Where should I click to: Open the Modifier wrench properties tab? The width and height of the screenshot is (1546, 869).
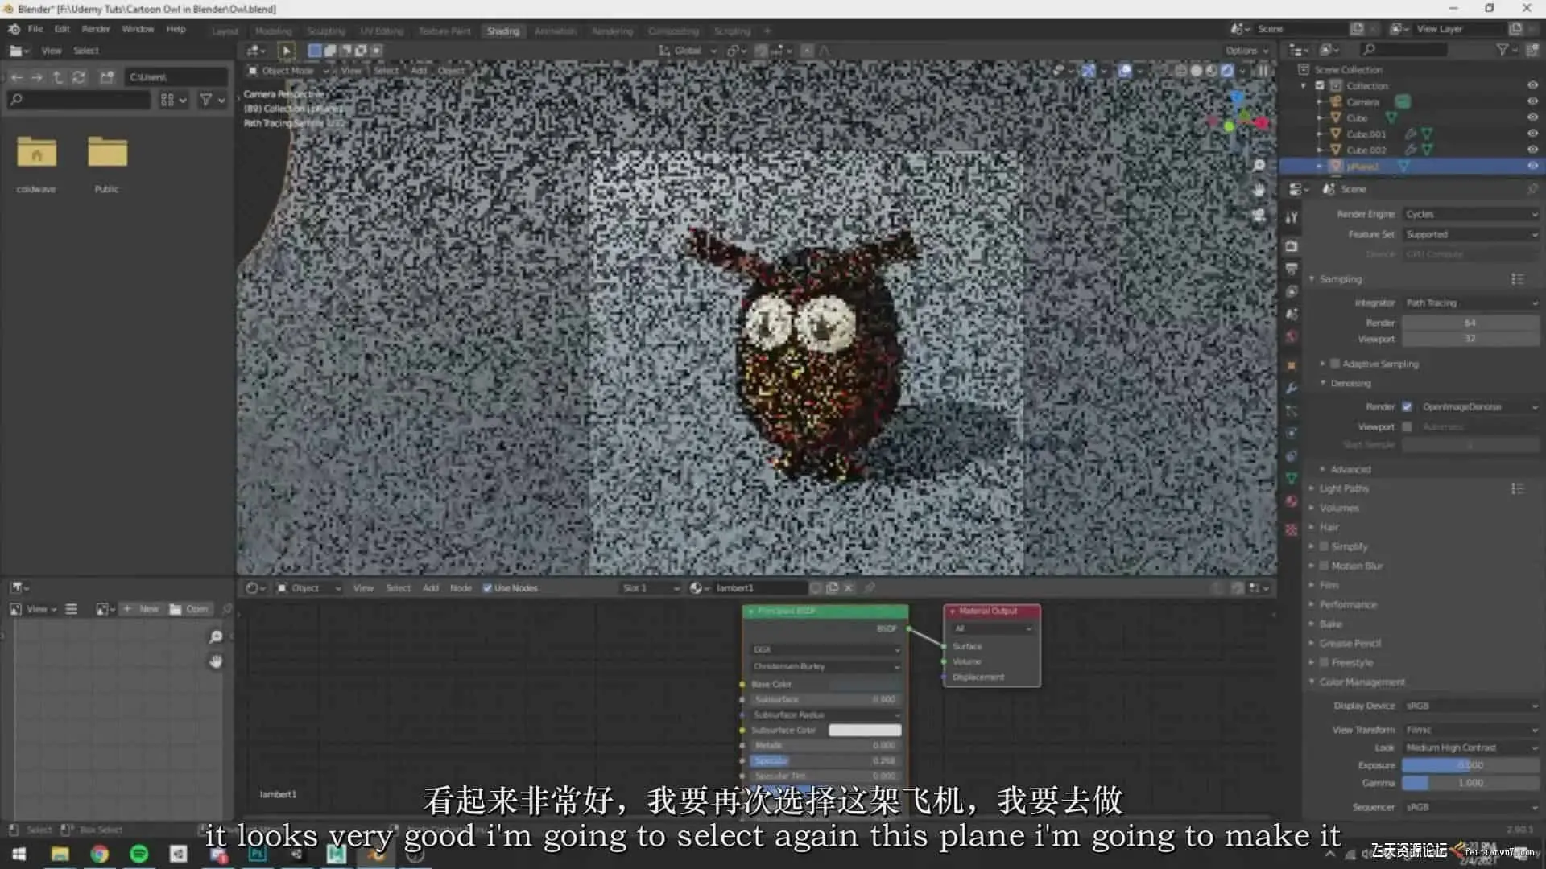click(x=1292, y=388)
